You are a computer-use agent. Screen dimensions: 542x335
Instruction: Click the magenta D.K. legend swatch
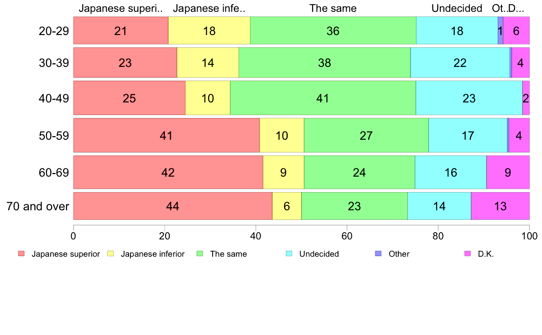pyautogui.click(x=468, y=254)
